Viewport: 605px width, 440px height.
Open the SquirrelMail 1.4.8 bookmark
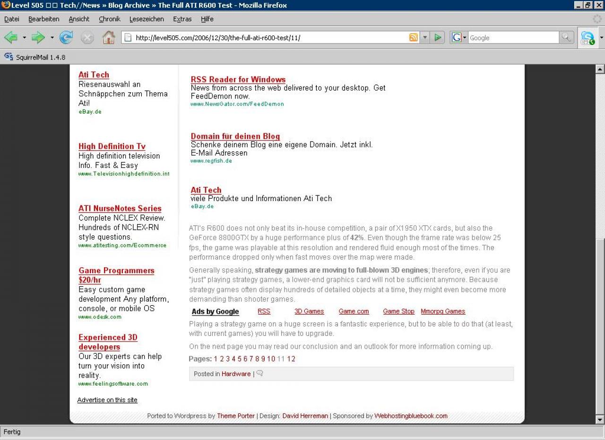pos(35,57)
